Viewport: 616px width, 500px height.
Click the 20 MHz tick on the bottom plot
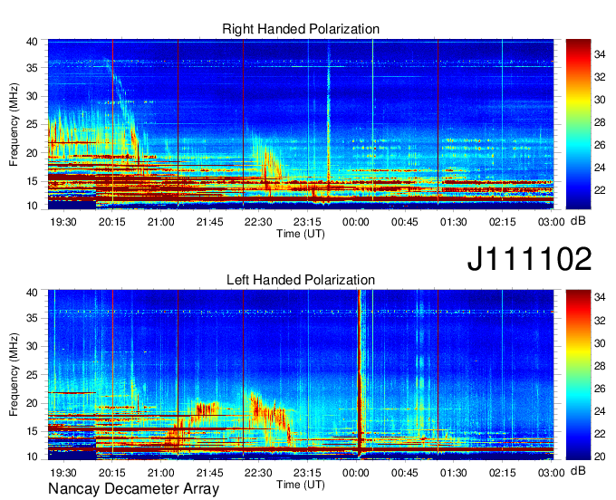(32, 403)
